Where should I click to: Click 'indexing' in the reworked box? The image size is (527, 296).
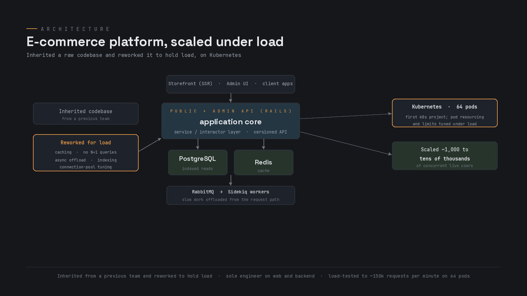pyautogui.click(x=107, y=160)
